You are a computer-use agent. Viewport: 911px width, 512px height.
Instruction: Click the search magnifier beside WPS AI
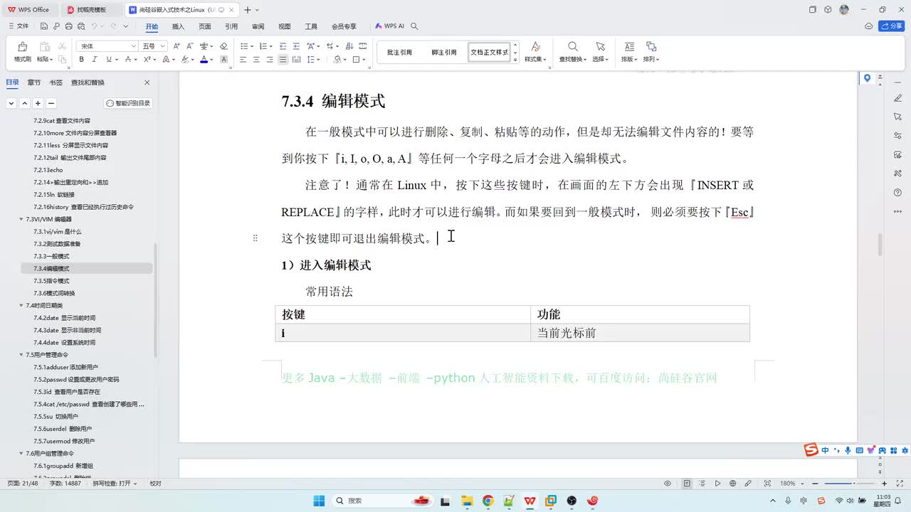click(x=414, y=26)
